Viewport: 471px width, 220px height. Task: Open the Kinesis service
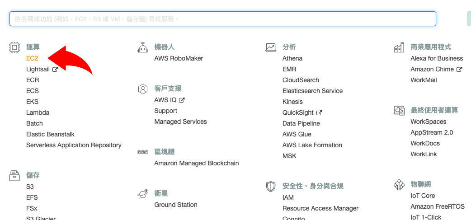click(x=292, y=102)
